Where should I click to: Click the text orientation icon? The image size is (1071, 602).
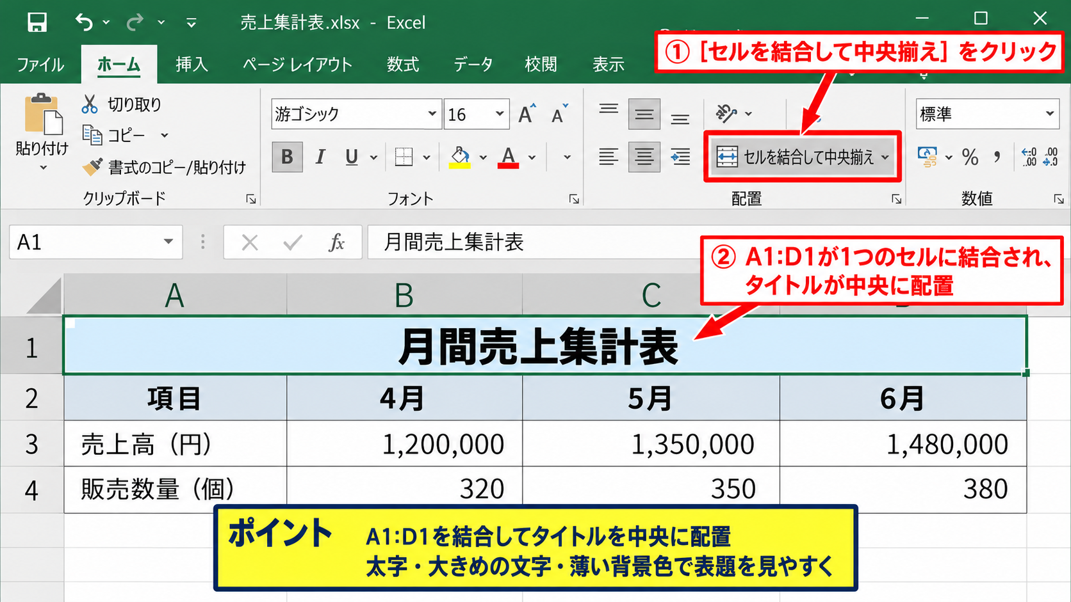pos(726,114)
